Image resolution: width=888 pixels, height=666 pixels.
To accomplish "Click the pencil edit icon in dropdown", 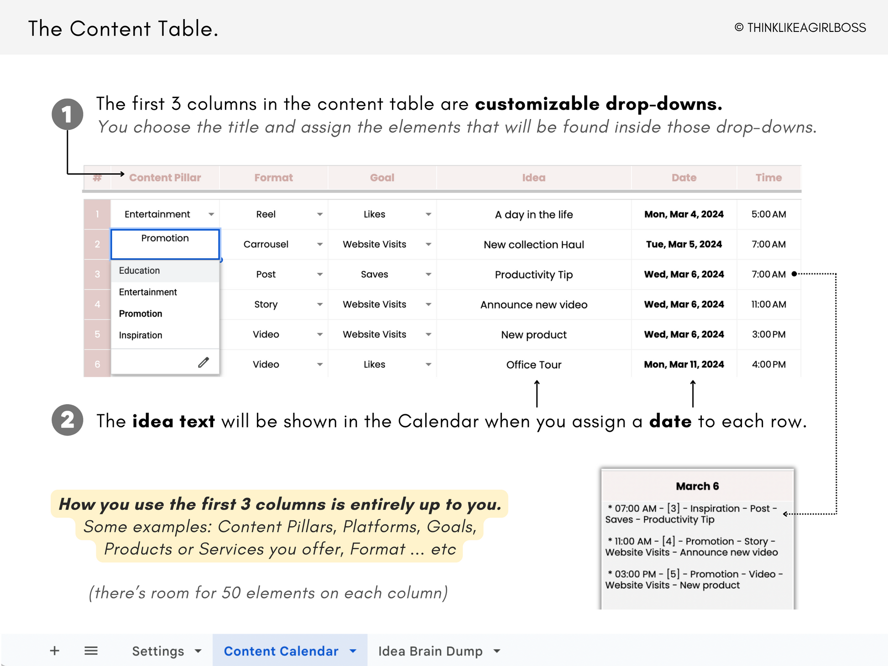I will click(204, 363).
